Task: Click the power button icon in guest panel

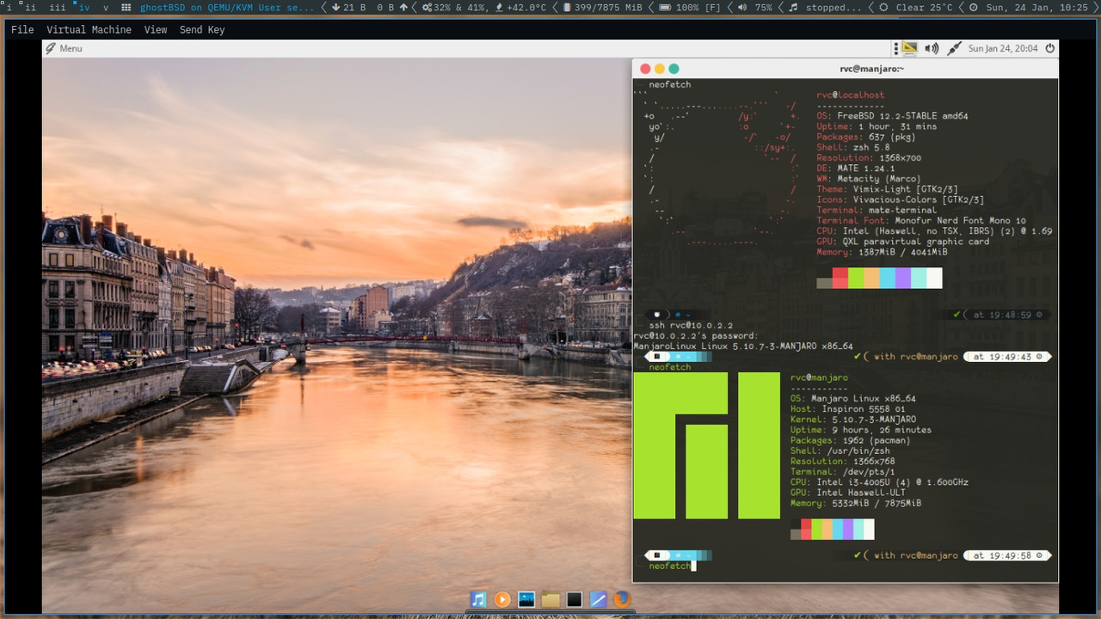Action: tap(1049, 48)
